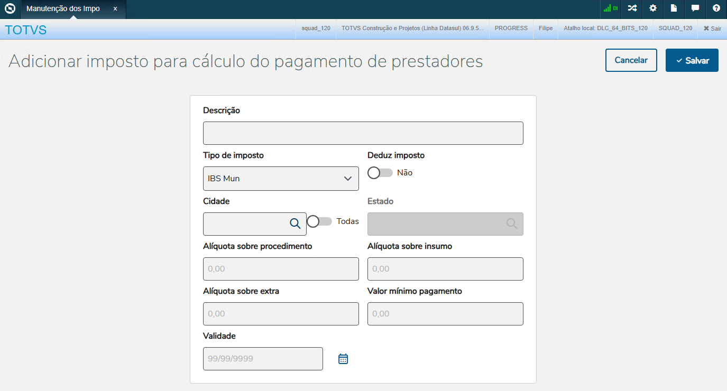
Task: Click the document page icon
Action: tap(674, 8)
